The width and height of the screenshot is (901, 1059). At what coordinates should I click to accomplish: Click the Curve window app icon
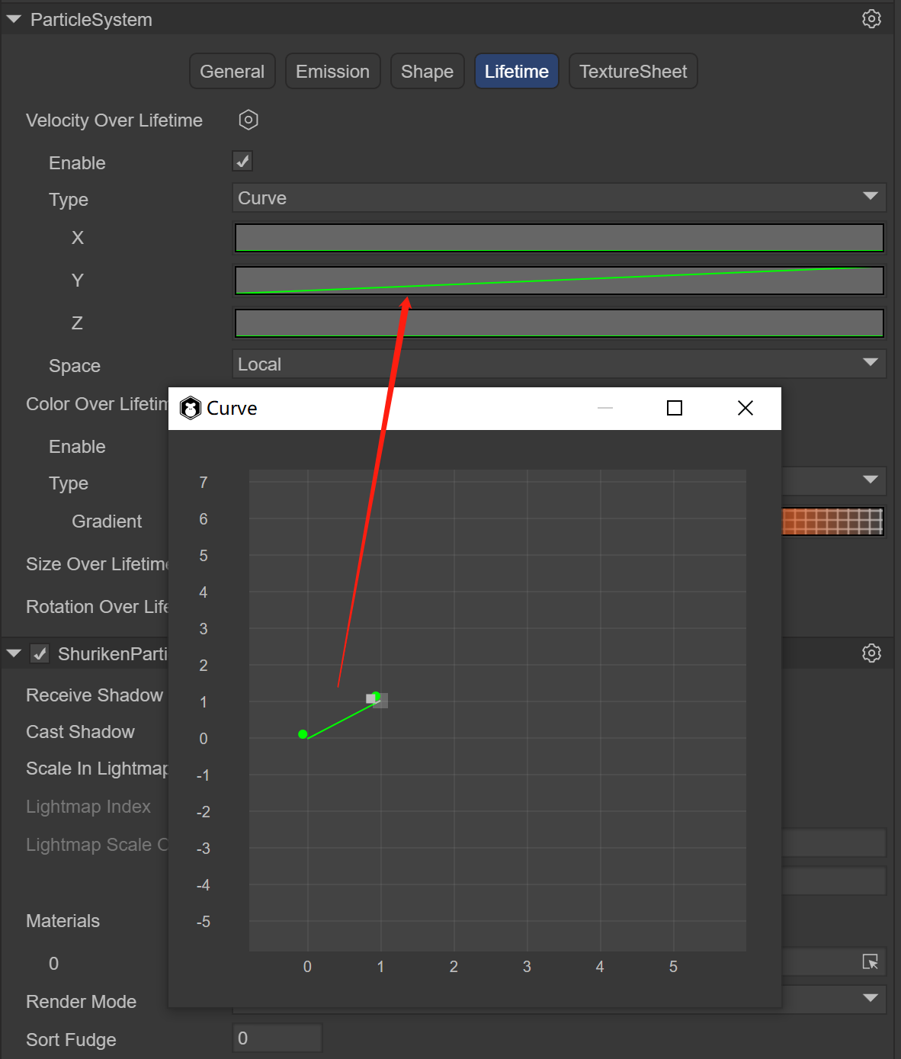(190, 409)
